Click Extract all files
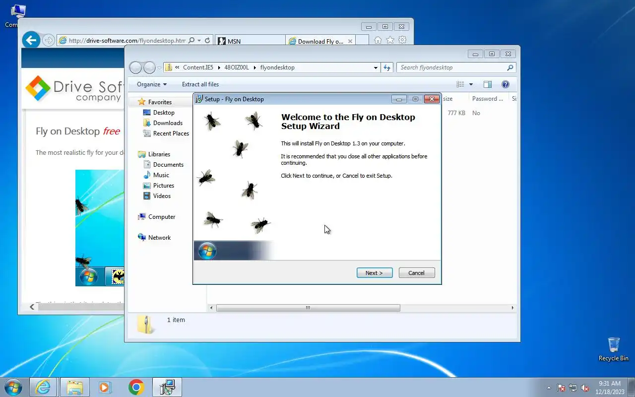Image resolution: width=635 pixels, height=397 pixels. point(200,84)
